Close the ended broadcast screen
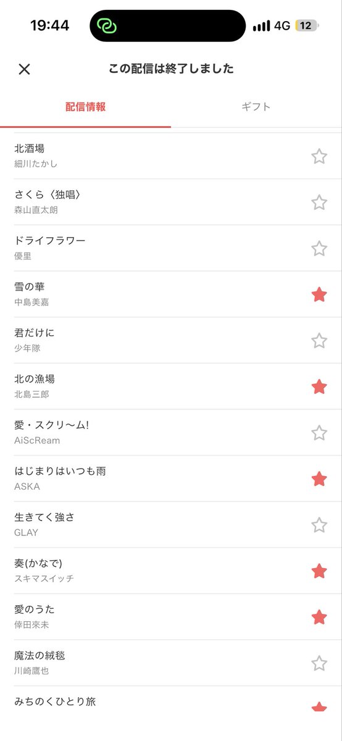The height and width of the screenshot is (741, 342). coord(24,69)
